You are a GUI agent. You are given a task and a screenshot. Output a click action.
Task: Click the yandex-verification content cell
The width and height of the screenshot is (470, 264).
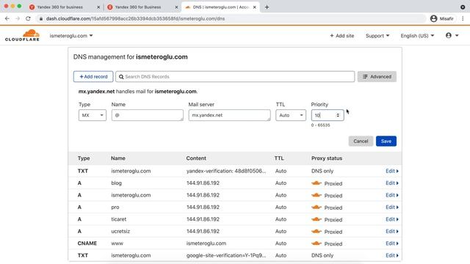pos(226,171)
